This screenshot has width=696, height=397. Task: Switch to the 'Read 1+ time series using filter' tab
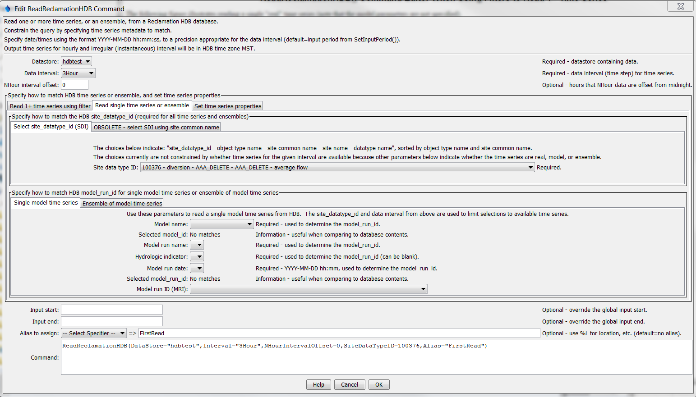pos(50,105)
